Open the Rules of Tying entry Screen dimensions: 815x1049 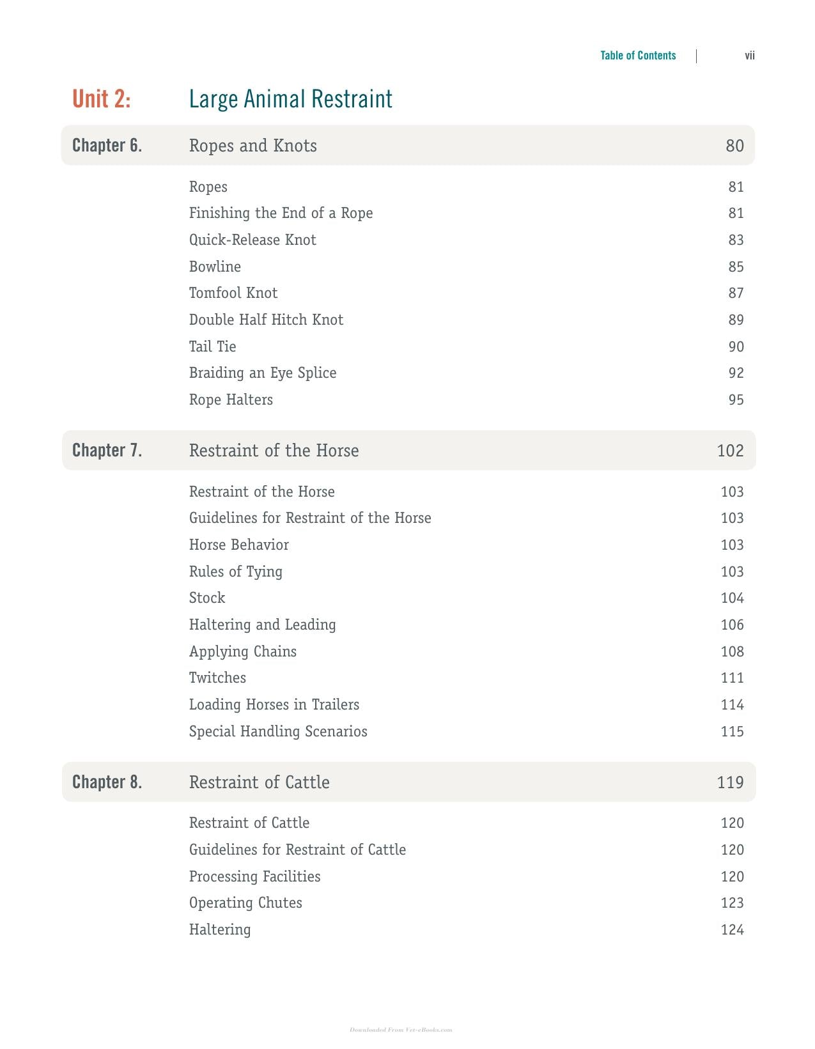point(236,571)
